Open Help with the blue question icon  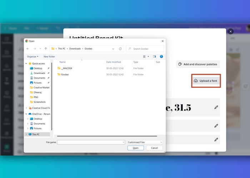coord(161,57)
